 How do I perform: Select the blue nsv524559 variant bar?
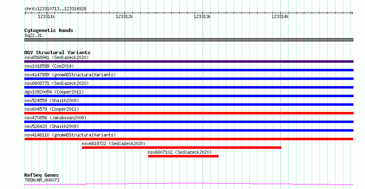tap(189, 105)
